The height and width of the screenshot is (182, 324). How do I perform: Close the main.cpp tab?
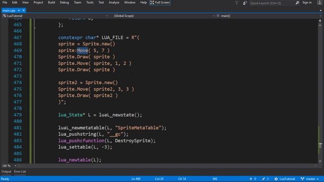point(24,10)
